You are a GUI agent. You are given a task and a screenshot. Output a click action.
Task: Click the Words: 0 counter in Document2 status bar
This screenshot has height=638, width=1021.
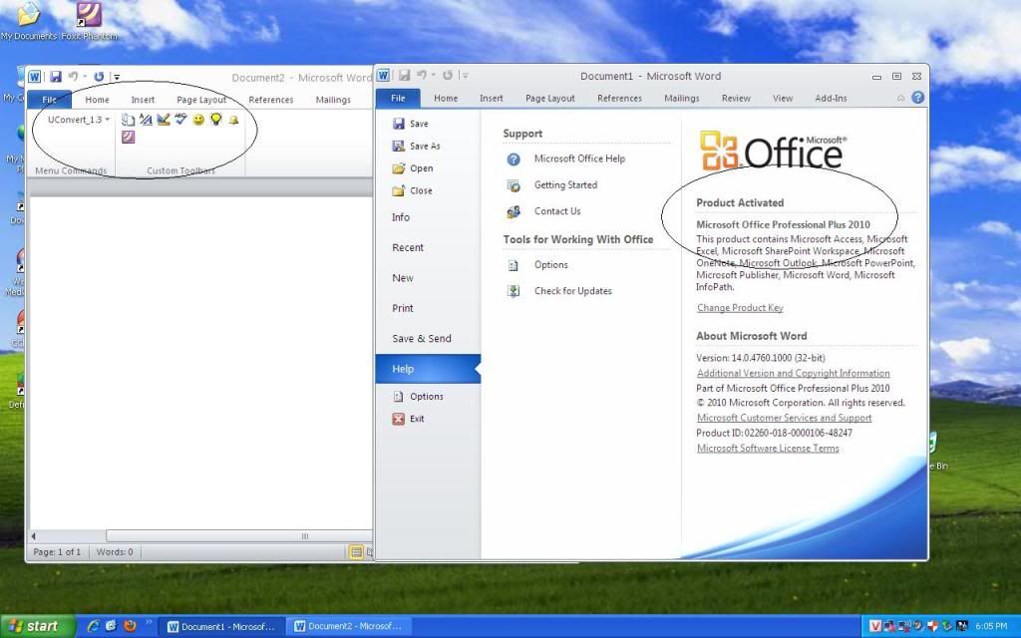point(115,552)
